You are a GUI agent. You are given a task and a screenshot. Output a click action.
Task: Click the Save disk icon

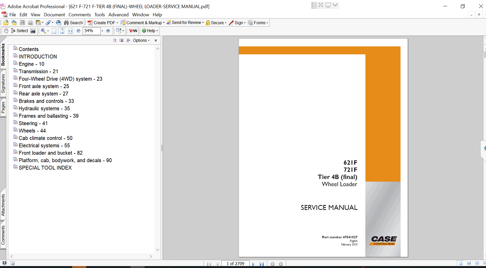pyautogui.click(x=22, y=23)
